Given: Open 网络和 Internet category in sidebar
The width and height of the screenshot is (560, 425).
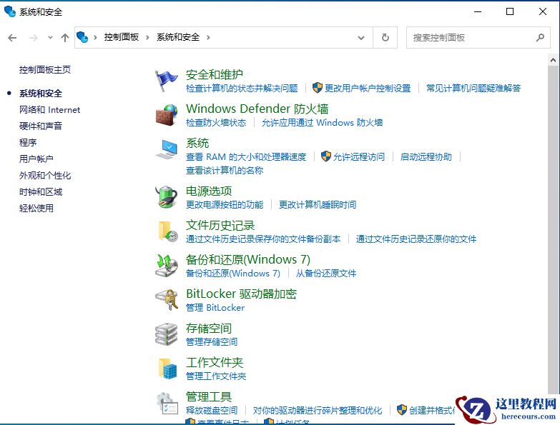Looking at the screenshot, I should [x=49, y=110].
